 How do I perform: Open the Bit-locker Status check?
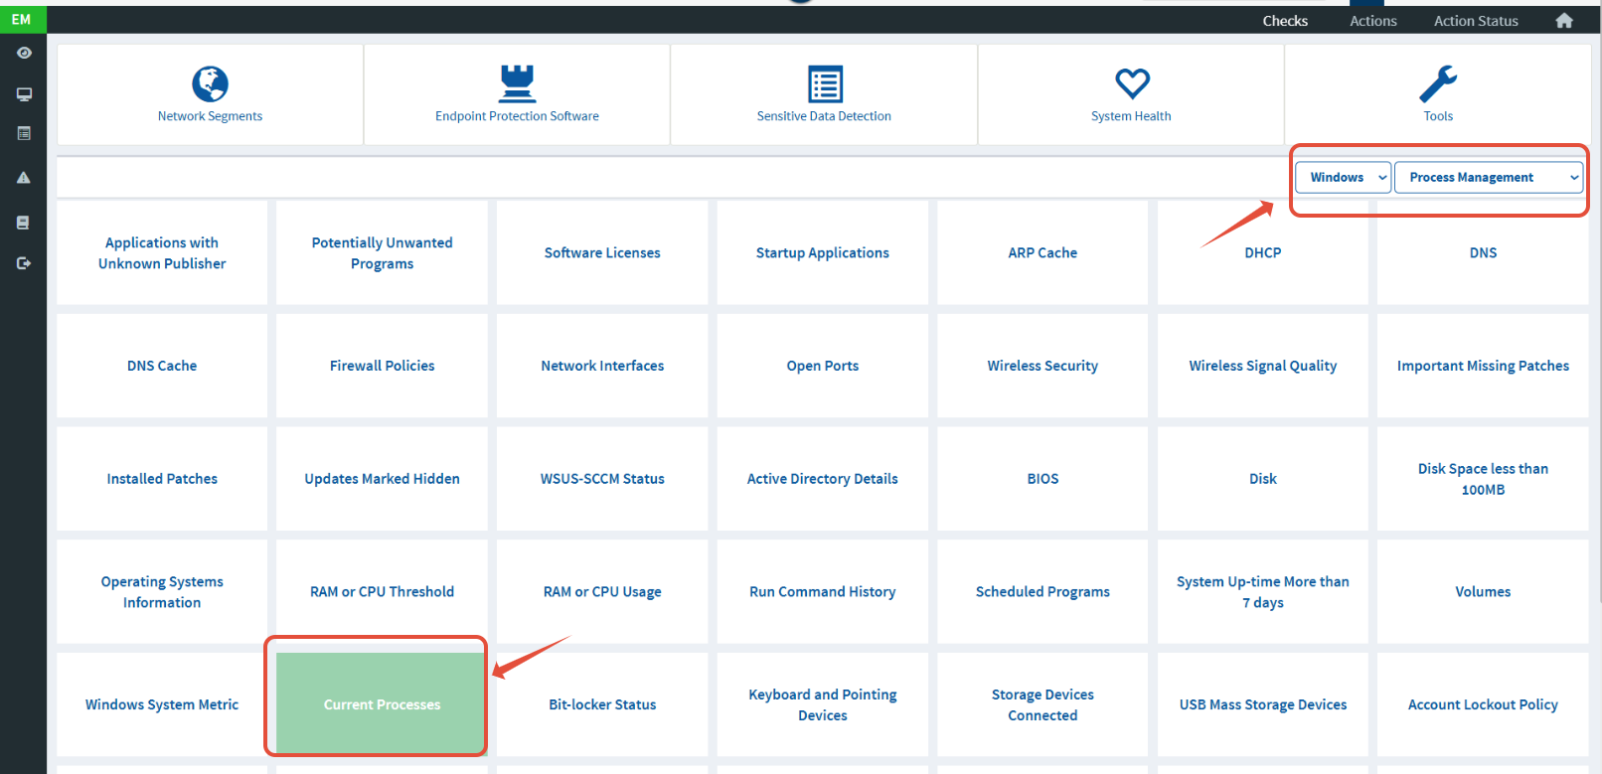tap(602, 704)
